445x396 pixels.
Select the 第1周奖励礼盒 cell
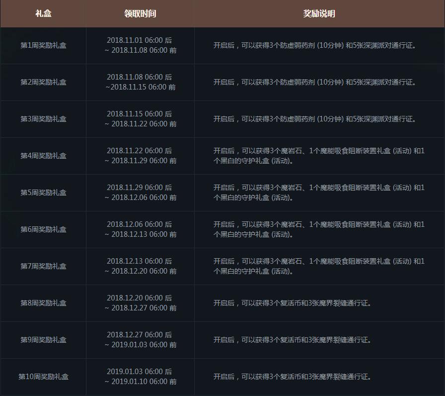coord(43,45)
